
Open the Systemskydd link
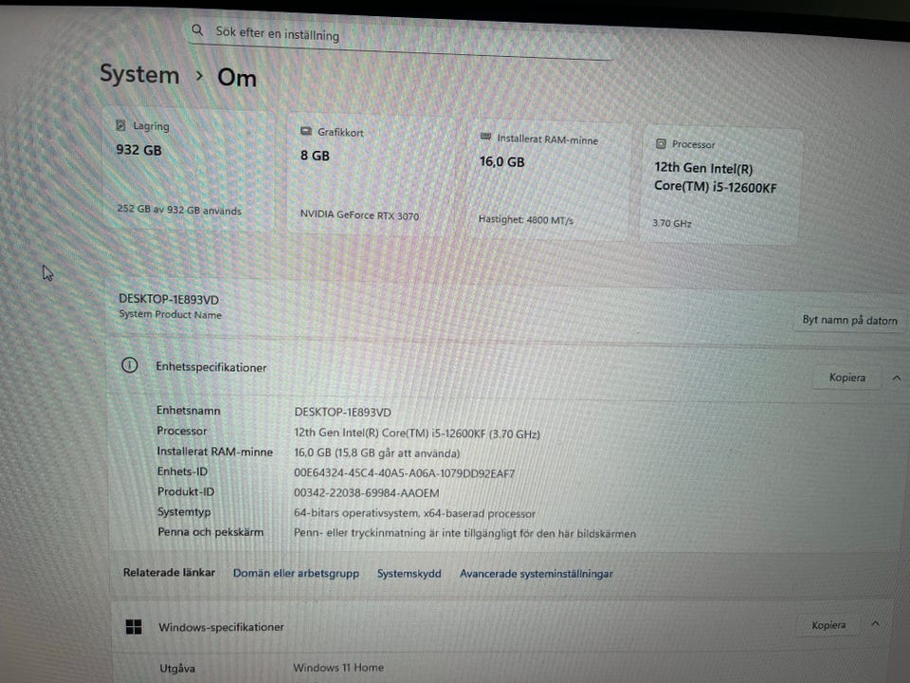[x=409, y=574]
